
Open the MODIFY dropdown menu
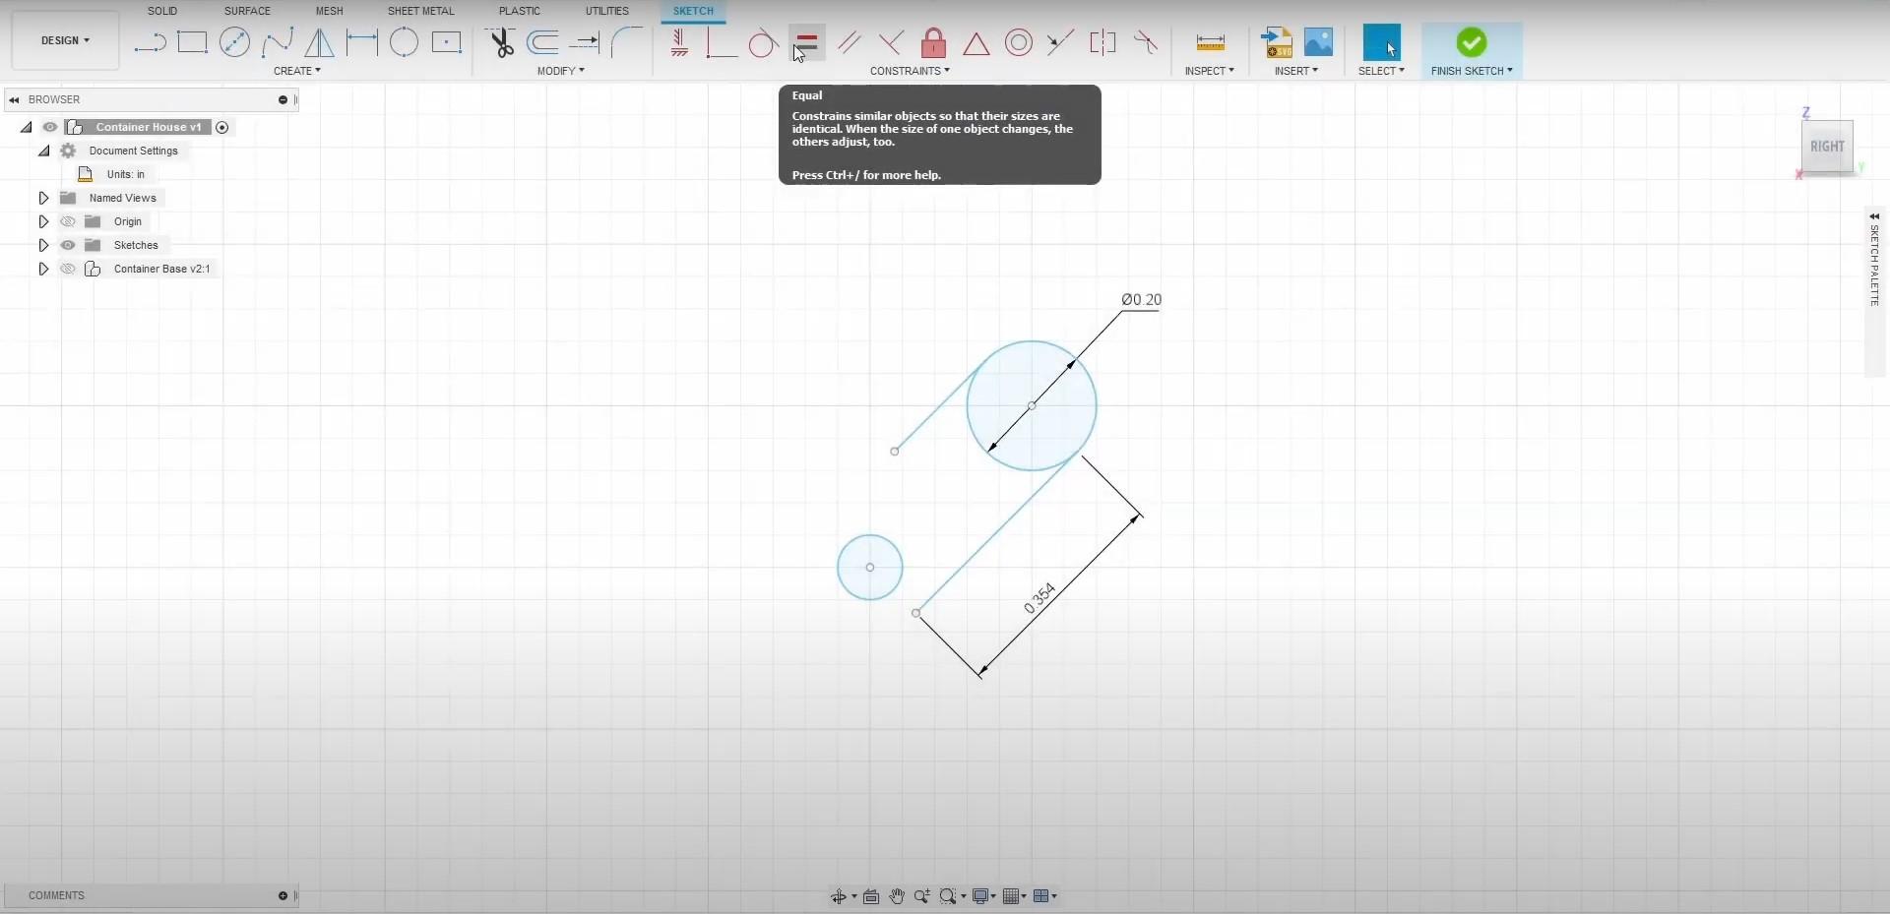pyautogui.click(x=561, y=71)
